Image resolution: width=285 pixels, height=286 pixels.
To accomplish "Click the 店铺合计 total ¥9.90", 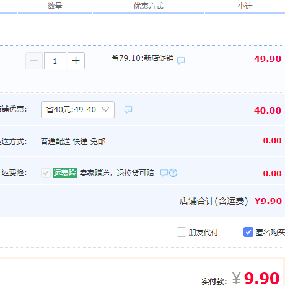I will tap(268, 201).
